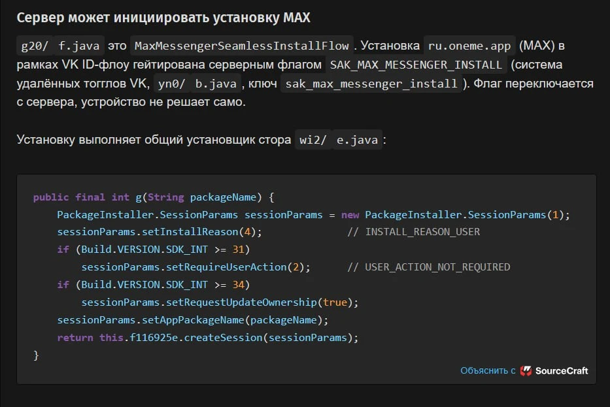The height and width of the screenshot is (407, 610).
Task: Click inline code 'e.java'
Action: tap(357, 140)
